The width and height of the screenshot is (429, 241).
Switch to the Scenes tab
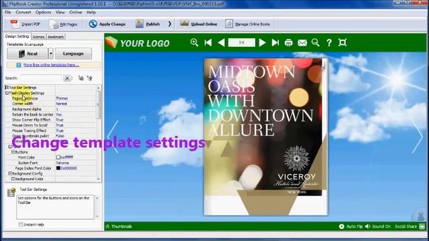tap(38, 37)
